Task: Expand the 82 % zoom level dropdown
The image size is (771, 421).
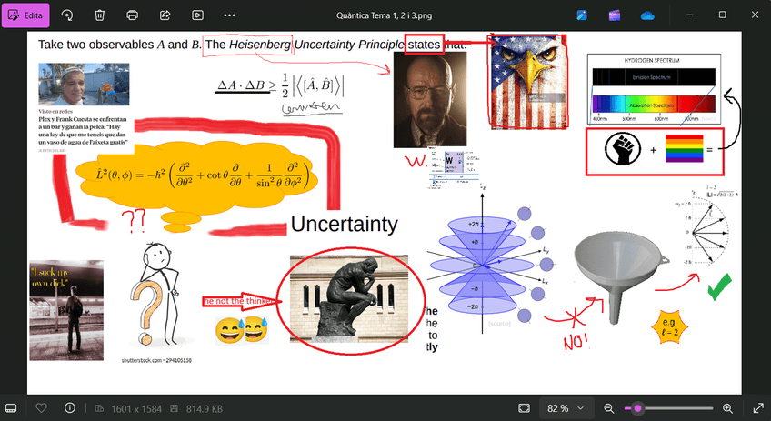Action: pyautogui.click(x=566, y=408)
